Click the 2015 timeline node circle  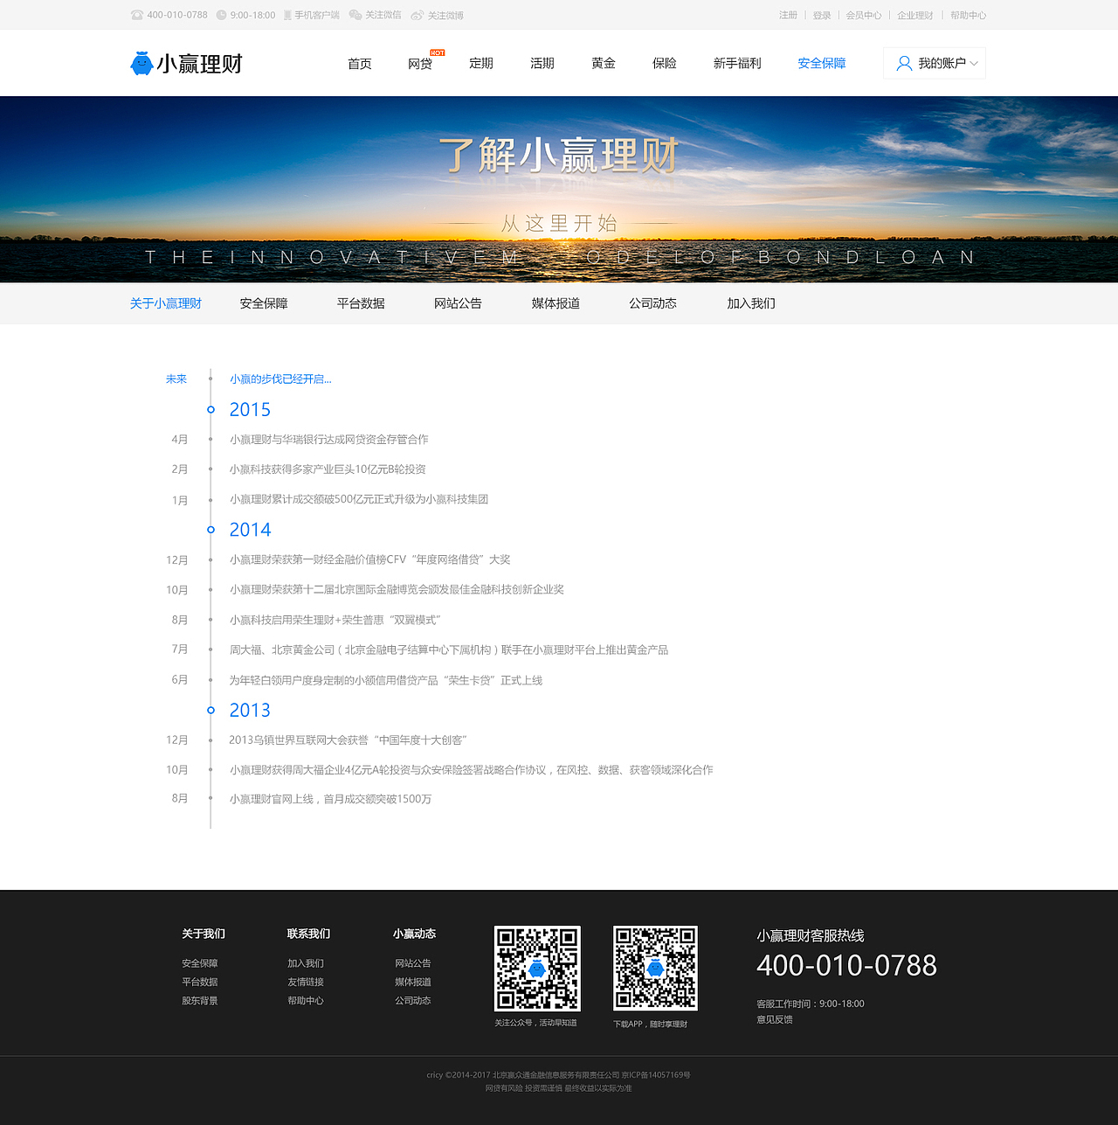pos(210,409)
